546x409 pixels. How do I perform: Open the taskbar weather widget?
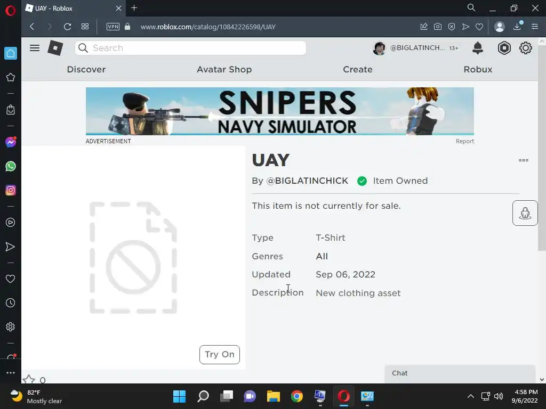(36, 396)
